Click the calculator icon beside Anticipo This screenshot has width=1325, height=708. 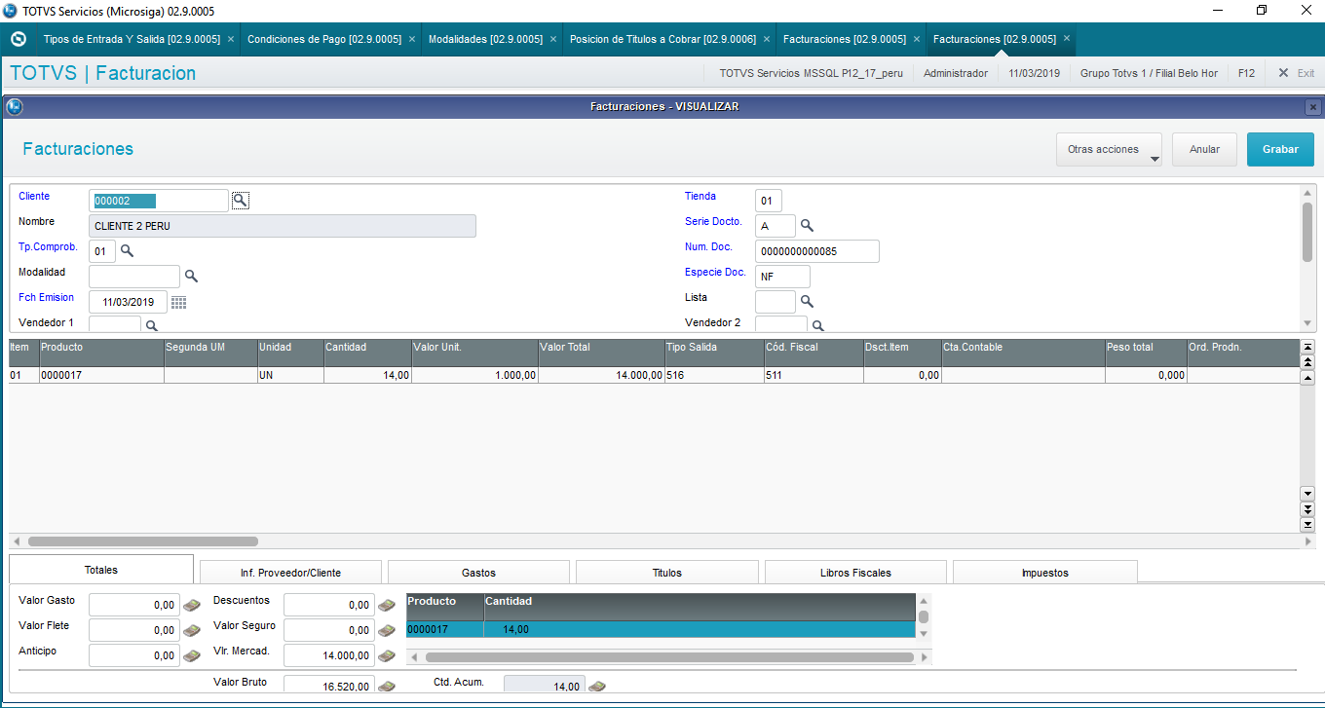tap(192, 655)
